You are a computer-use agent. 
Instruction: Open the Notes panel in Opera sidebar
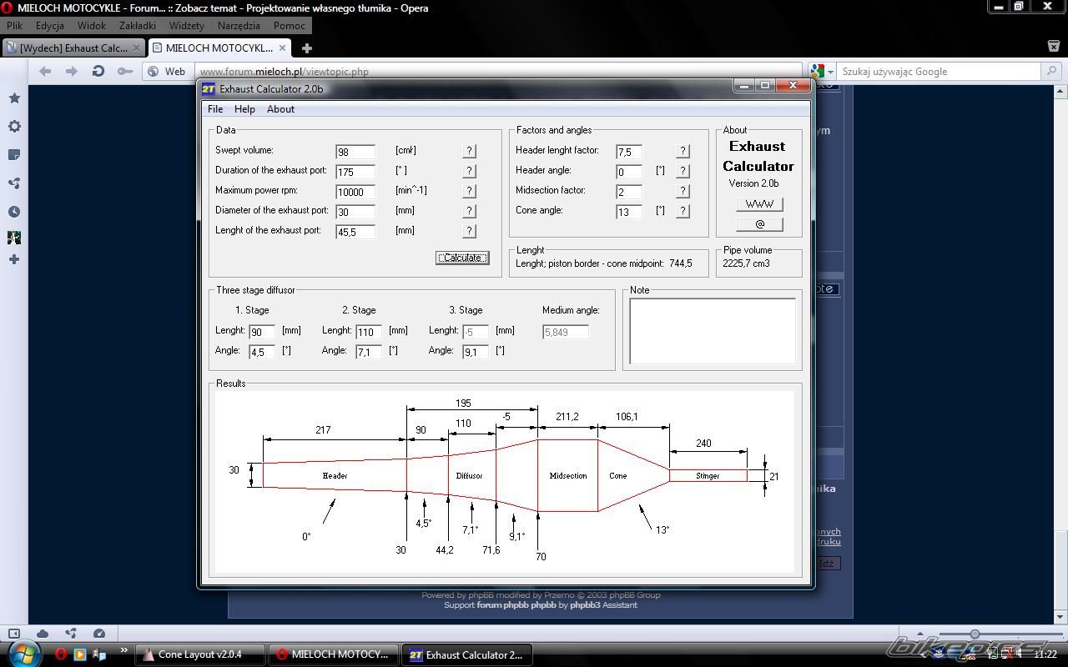pos(14,155)
